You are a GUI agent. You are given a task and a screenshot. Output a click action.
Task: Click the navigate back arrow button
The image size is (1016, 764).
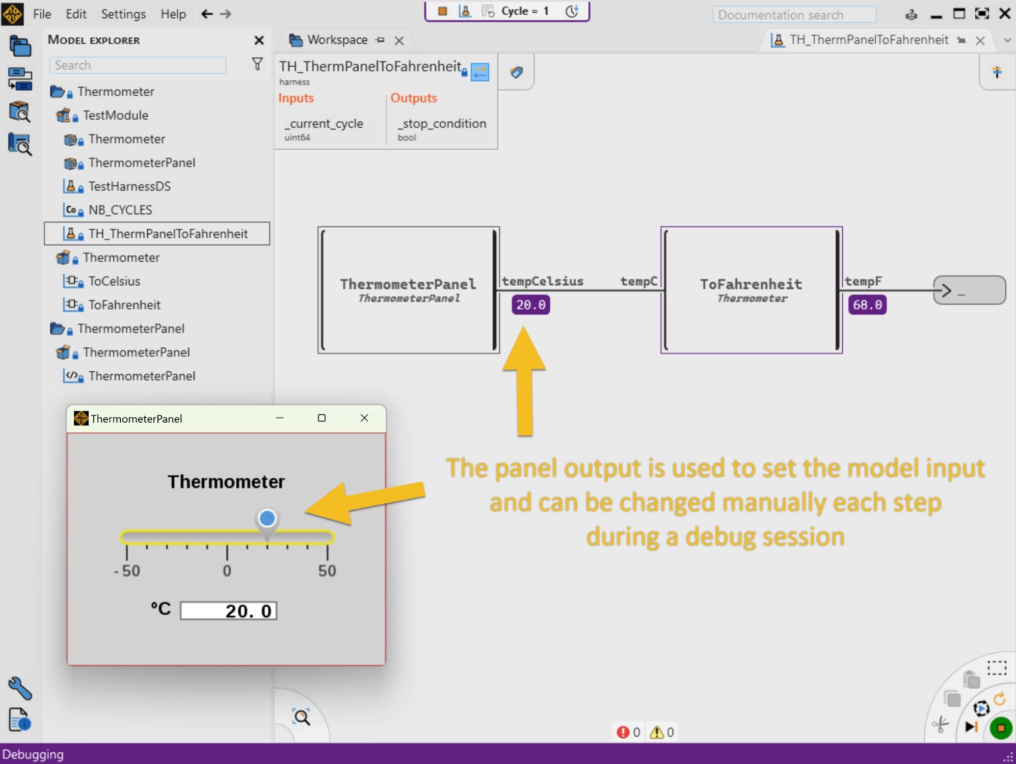point(206,14)
